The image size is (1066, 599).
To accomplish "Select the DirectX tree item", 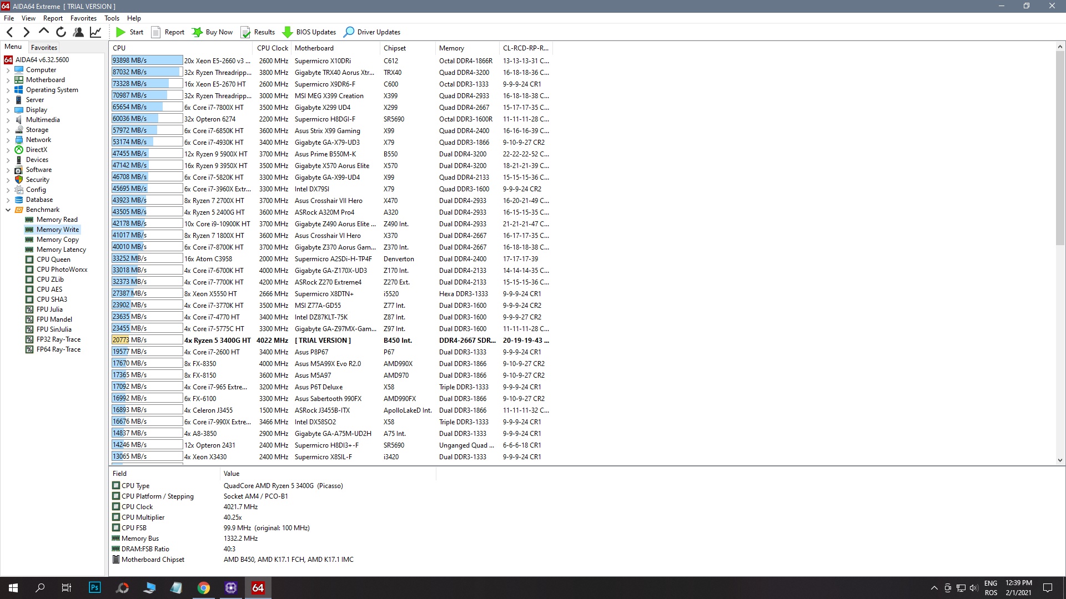I will 36,150.
